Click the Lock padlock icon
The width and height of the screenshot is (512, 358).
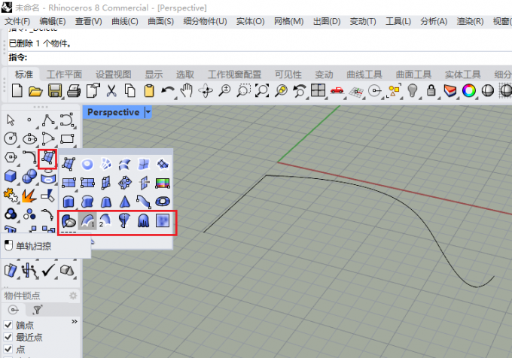tap(431, 90)
